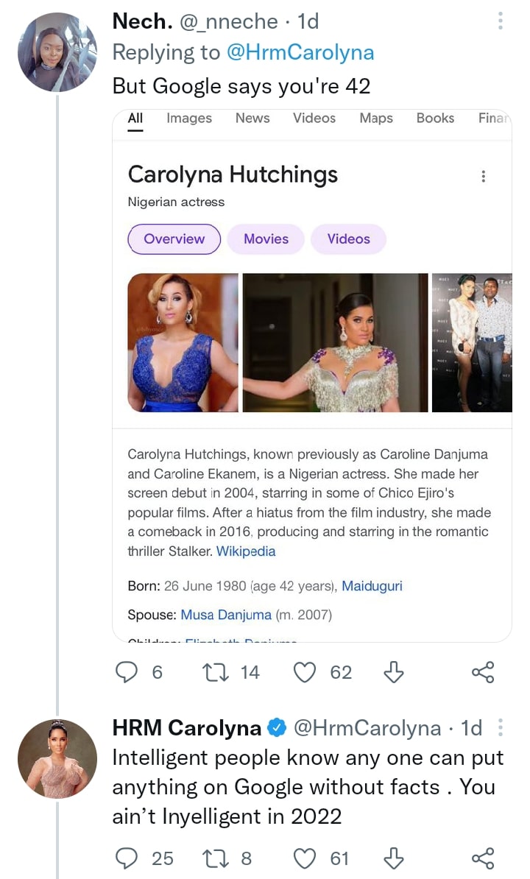Screen dimensions: 530x879
Task: Switch to News search tab
Action: coord(252,118)
